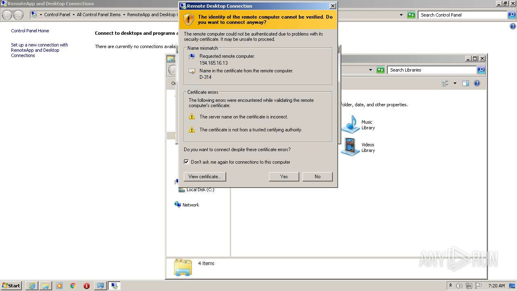517x291 pixels.
Task: Click warning icon for incorrect server name
Action: 192,117
